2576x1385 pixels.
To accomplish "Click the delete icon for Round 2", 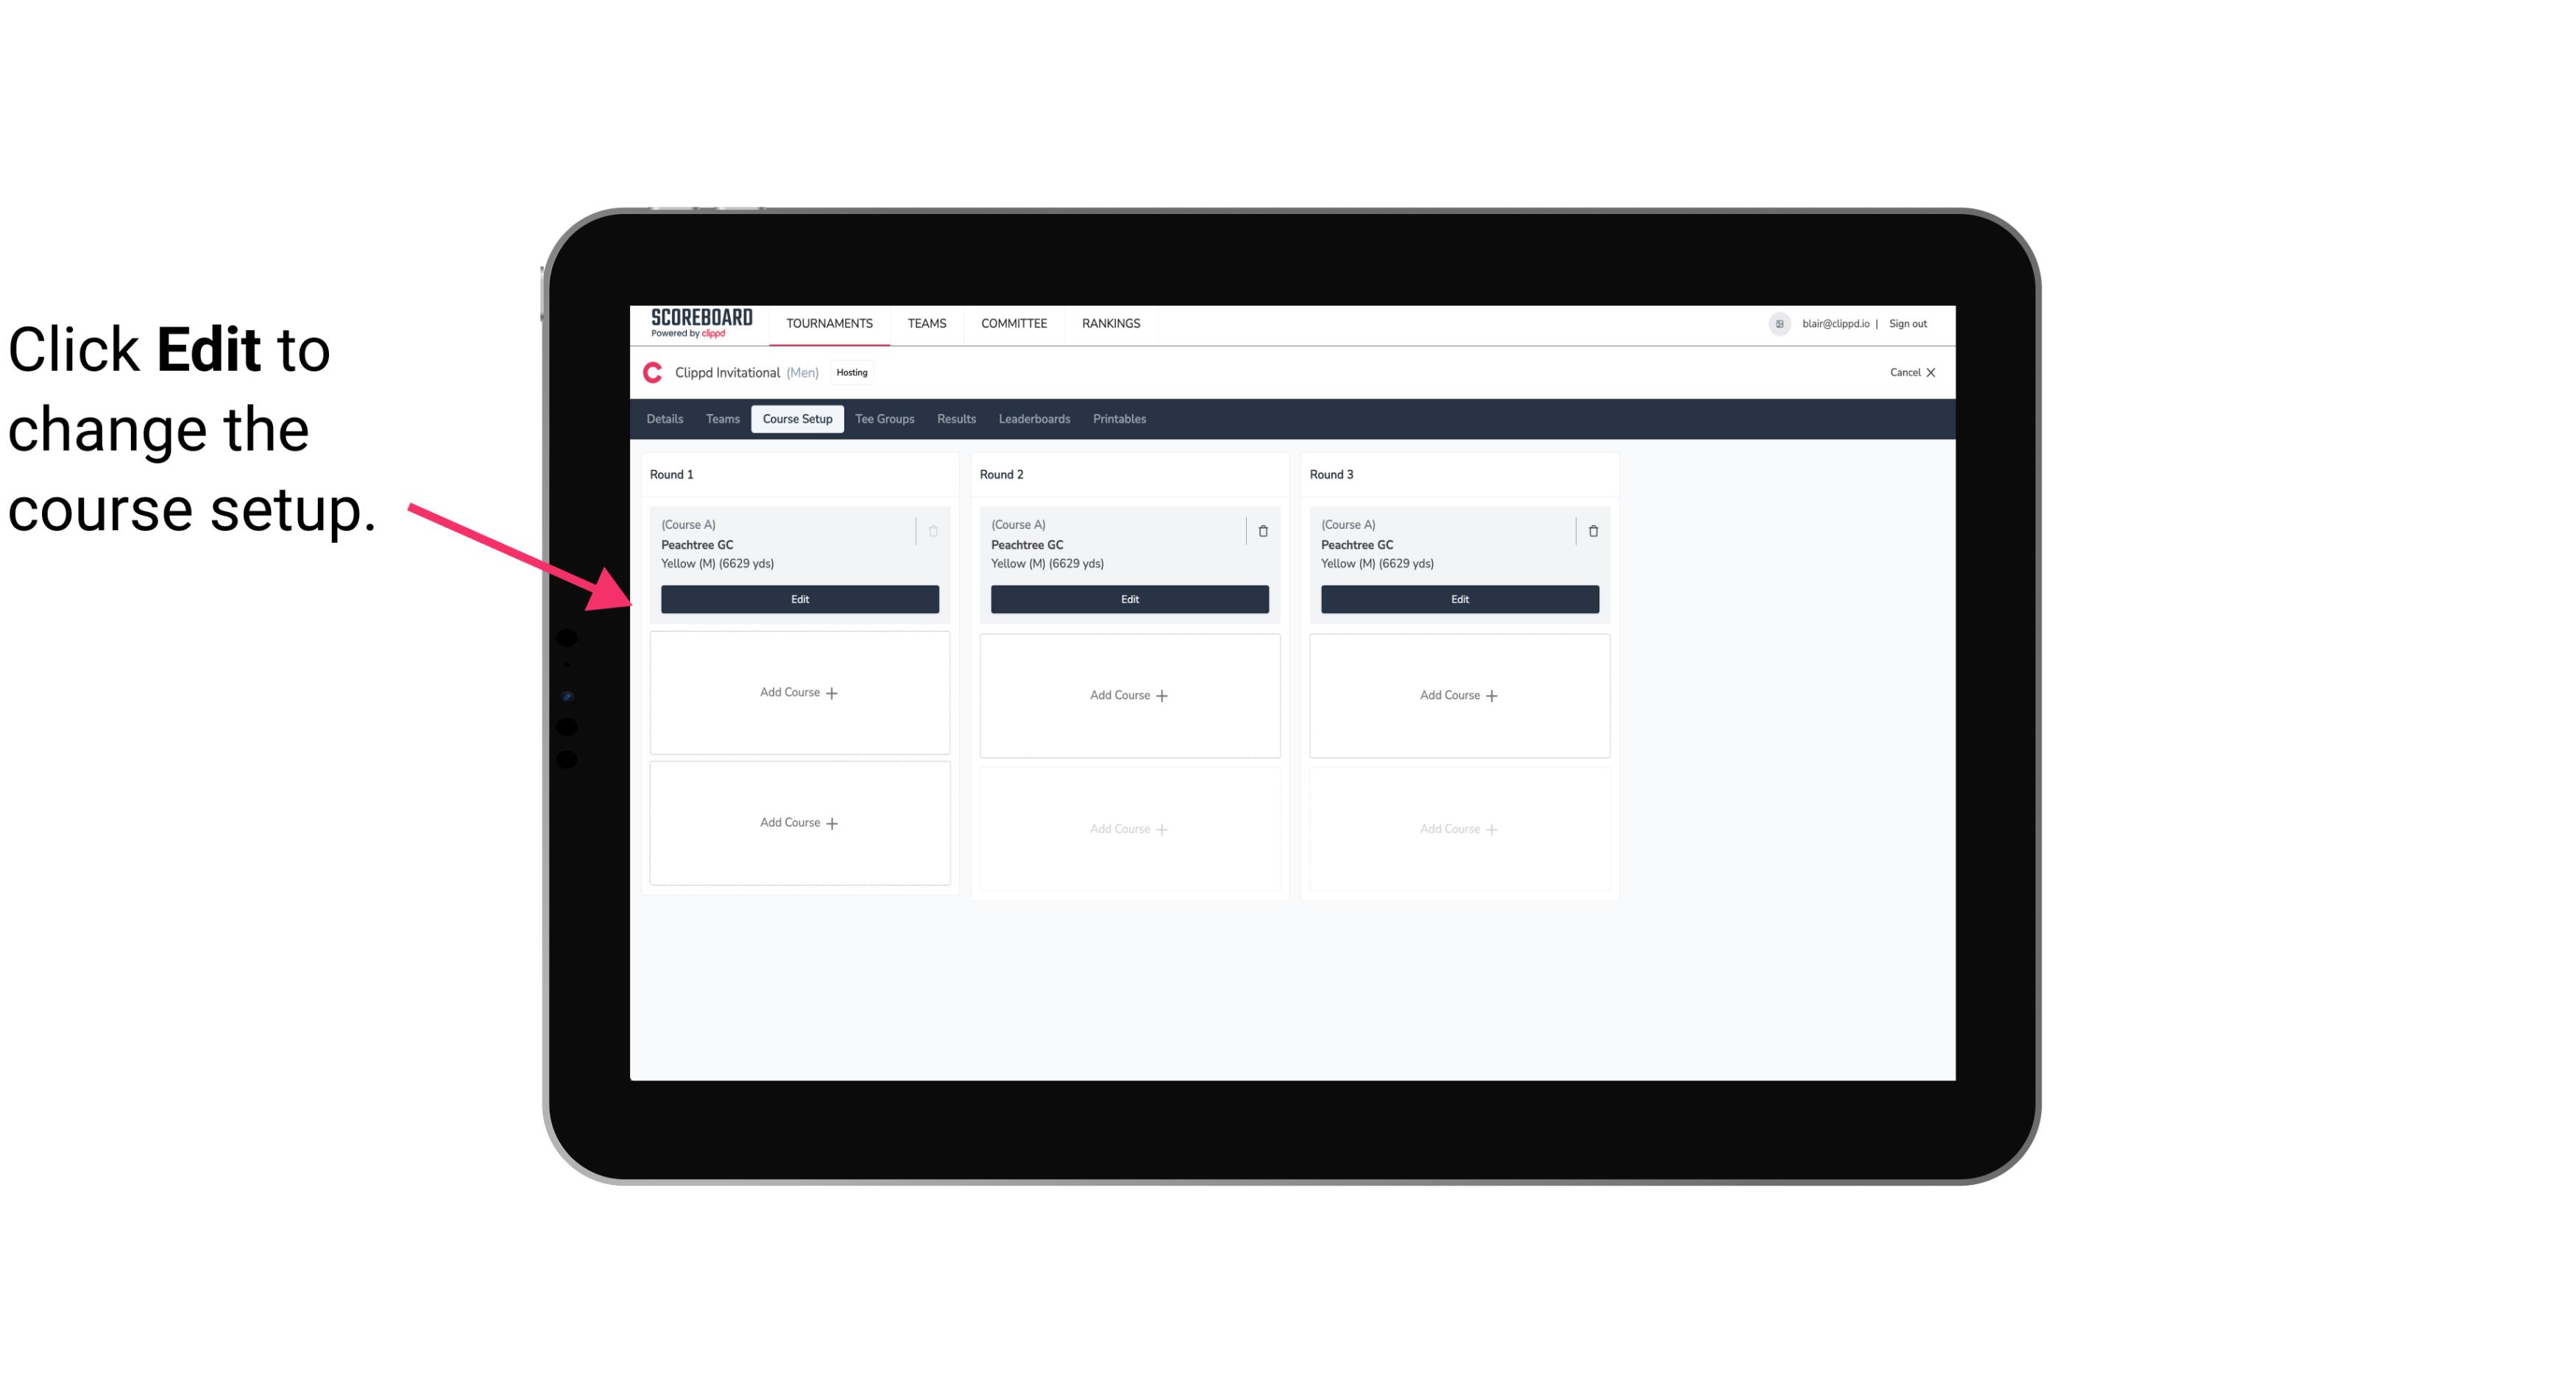I will click(x=1262, y=530).
